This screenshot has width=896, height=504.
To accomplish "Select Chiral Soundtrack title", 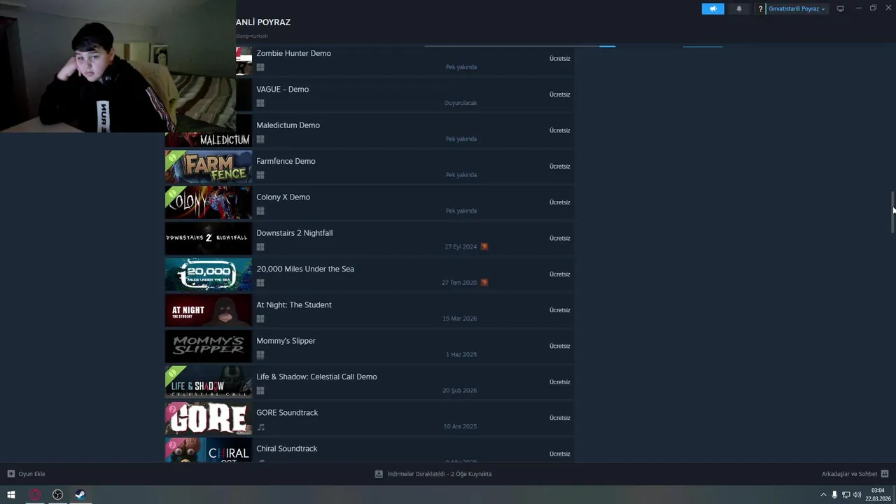I will tap(286, 449).
